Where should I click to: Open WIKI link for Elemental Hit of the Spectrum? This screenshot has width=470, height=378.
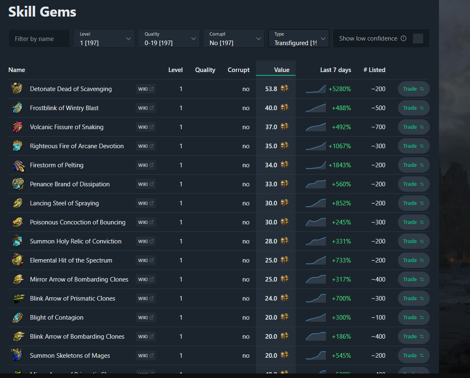(x=146, y=260)
